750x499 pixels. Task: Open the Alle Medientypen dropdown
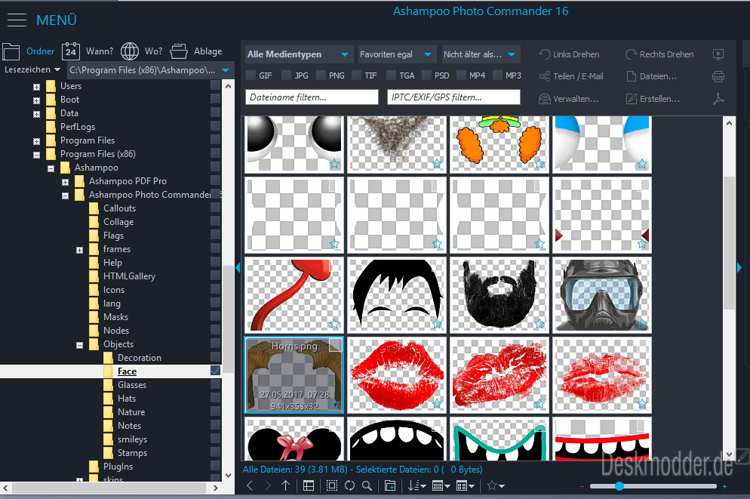(299, 54)
